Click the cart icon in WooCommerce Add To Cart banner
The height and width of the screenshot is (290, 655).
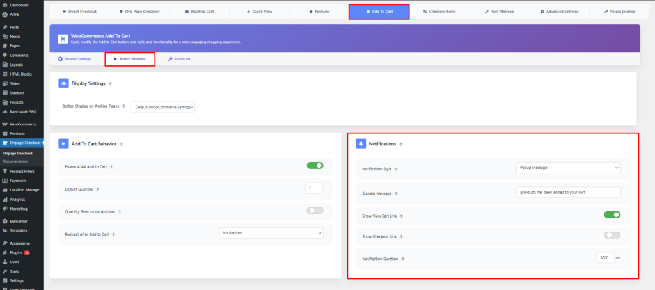point(63,39)
